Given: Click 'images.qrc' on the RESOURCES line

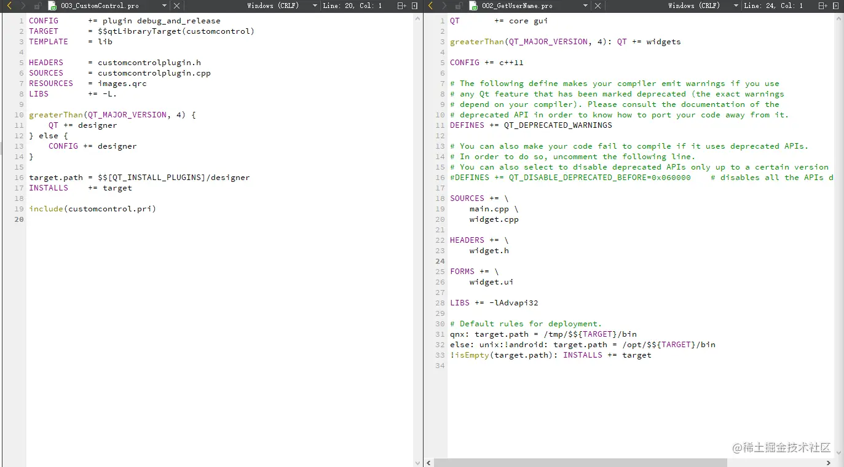Looking at the screenshot, I should point(122,84).
